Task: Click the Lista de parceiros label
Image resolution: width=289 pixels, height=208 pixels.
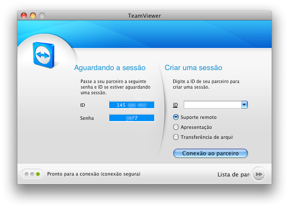Action: coord(234,174)
